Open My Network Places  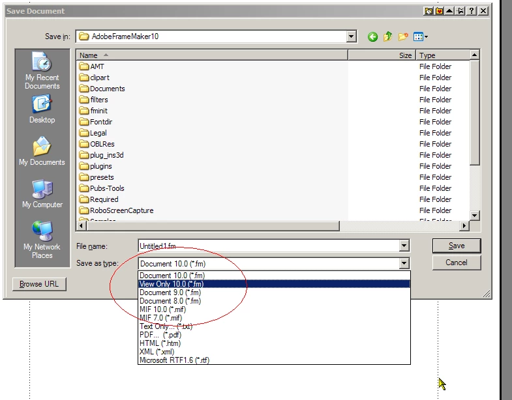point(42,240)
